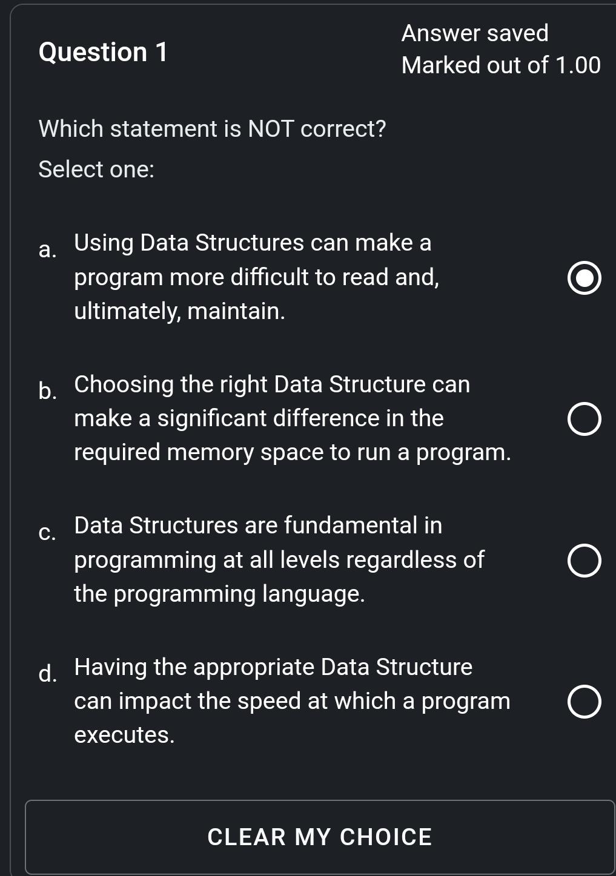Click the Select one prompt text

[96, 168]
